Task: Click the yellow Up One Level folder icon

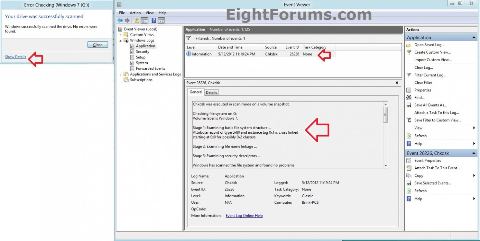Action: (x=137, y=21)
